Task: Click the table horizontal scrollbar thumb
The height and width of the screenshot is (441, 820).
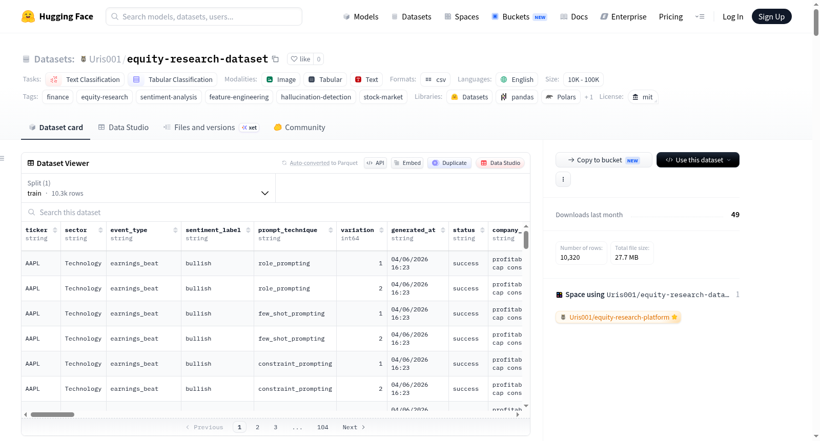Action: (52, 414)
